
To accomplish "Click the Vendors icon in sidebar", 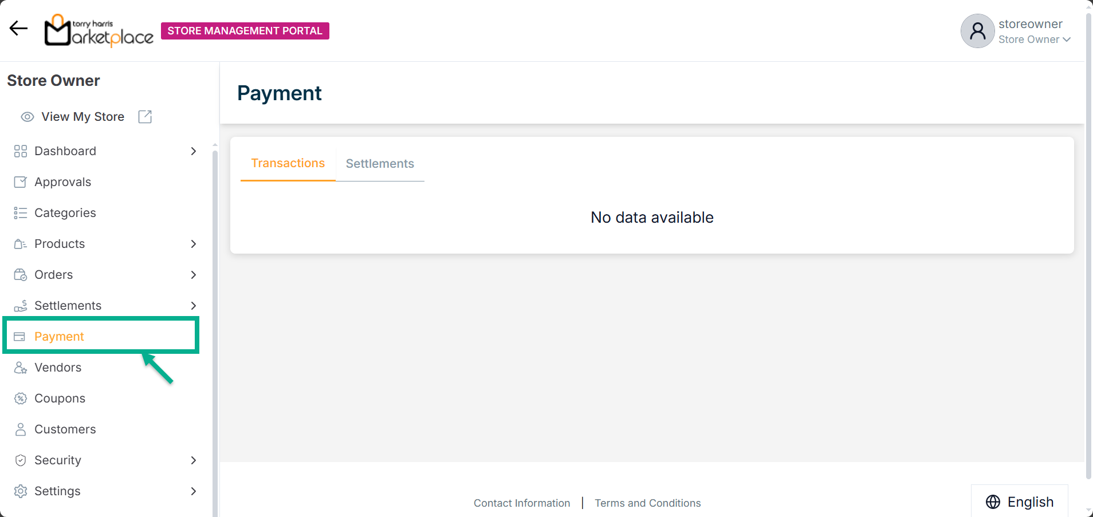I will click(x=20, y=368).
